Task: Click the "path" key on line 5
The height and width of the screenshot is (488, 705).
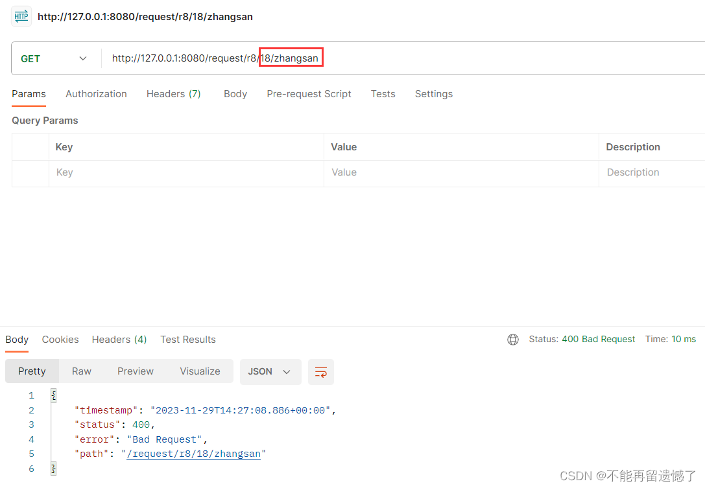Action: click(91, 454)
